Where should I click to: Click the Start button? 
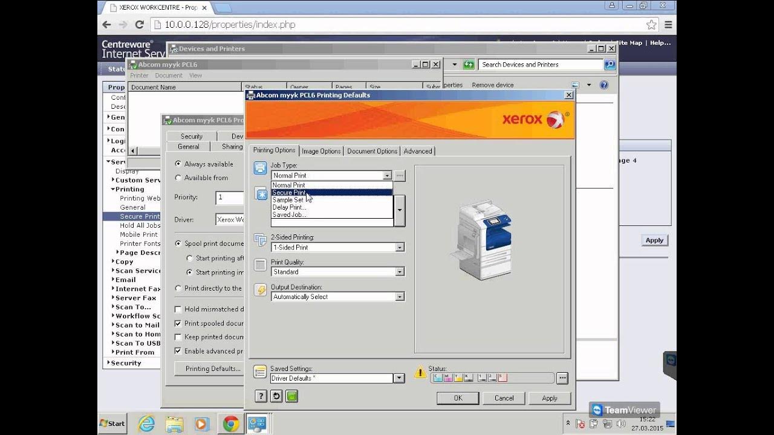pos(112,423)
